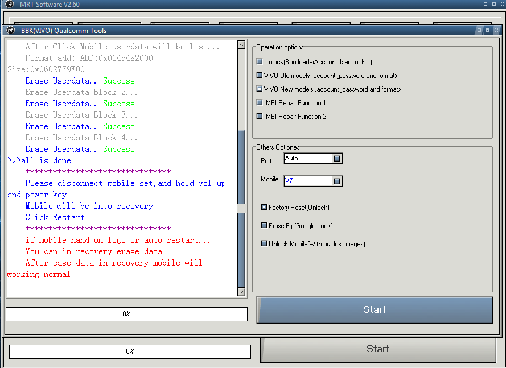Click 'if mobile hand on logo' red line
This screenshot has width=506, height=368.
118,240
